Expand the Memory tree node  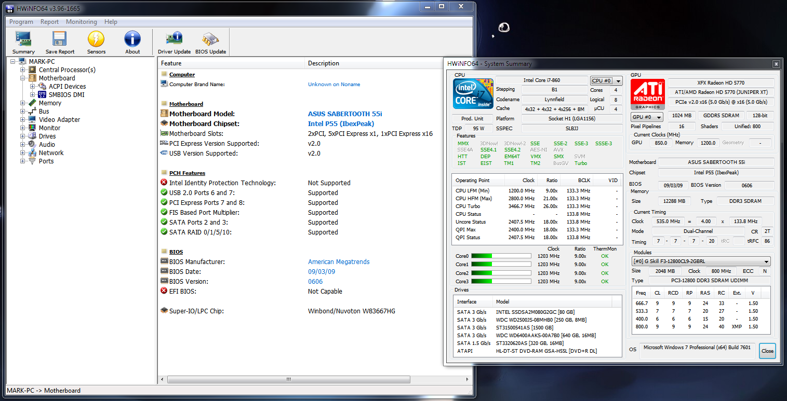click(x=23, y=103)
